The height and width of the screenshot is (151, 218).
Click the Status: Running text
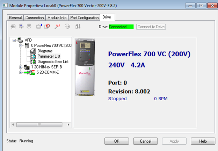tap(20, 141)
